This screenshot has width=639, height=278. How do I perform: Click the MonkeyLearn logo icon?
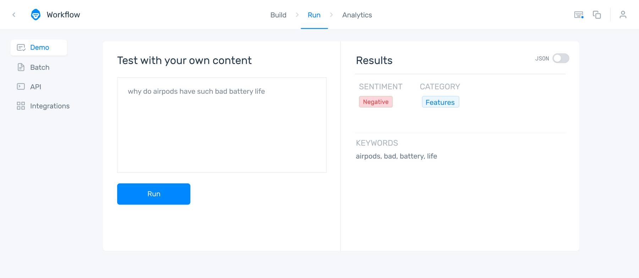[x=35, y=15]
